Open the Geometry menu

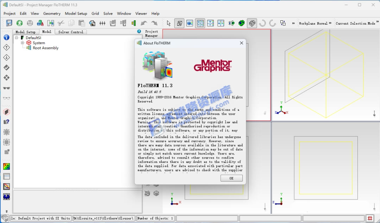(x=52, y=14)
